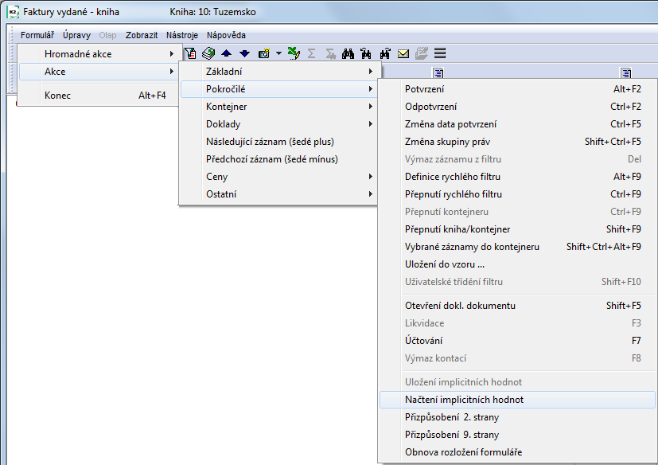The image size is (658, 465).
Task: Open the Nápověda menu
Action: click(226, 35)
